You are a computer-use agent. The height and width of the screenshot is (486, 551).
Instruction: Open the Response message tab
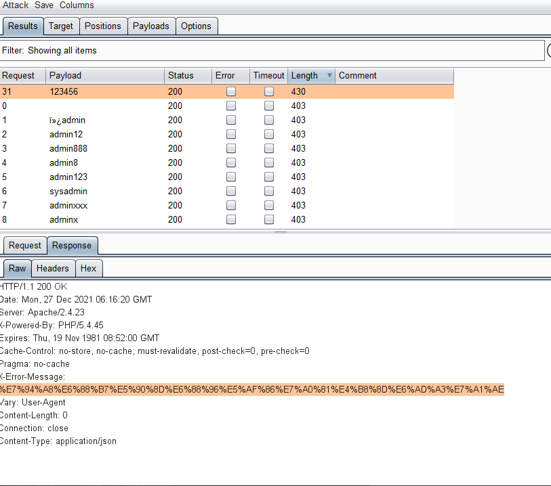coord(72,245)
